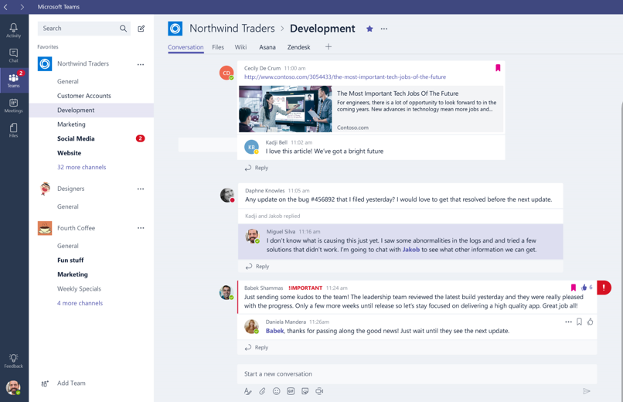
Task: Click Add Team at bottom of sidebar
Action: 71,383
